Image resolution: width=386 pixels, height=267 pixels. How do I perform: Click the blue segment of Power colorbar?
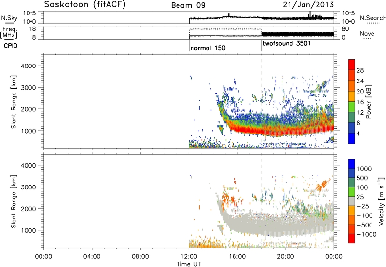pos(352,138)
